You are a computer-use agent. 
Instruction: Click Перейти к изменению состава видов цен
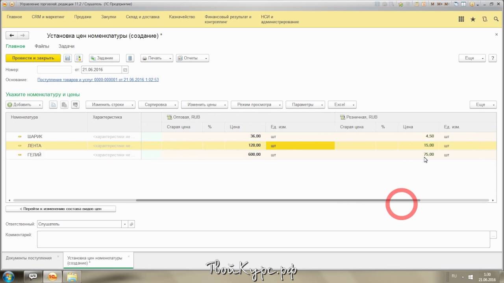61,209
